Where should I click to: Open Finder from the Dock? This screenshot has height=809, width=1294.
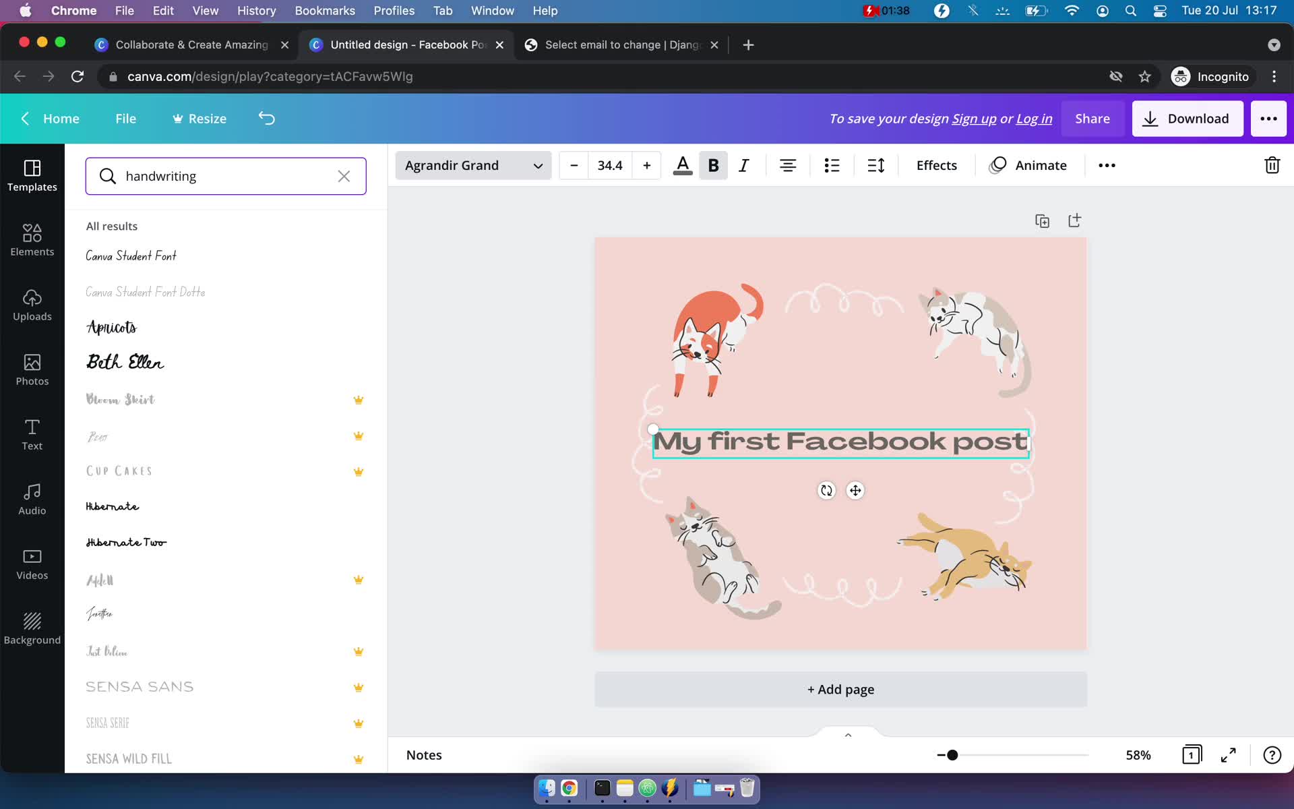[x=547, y=787]
